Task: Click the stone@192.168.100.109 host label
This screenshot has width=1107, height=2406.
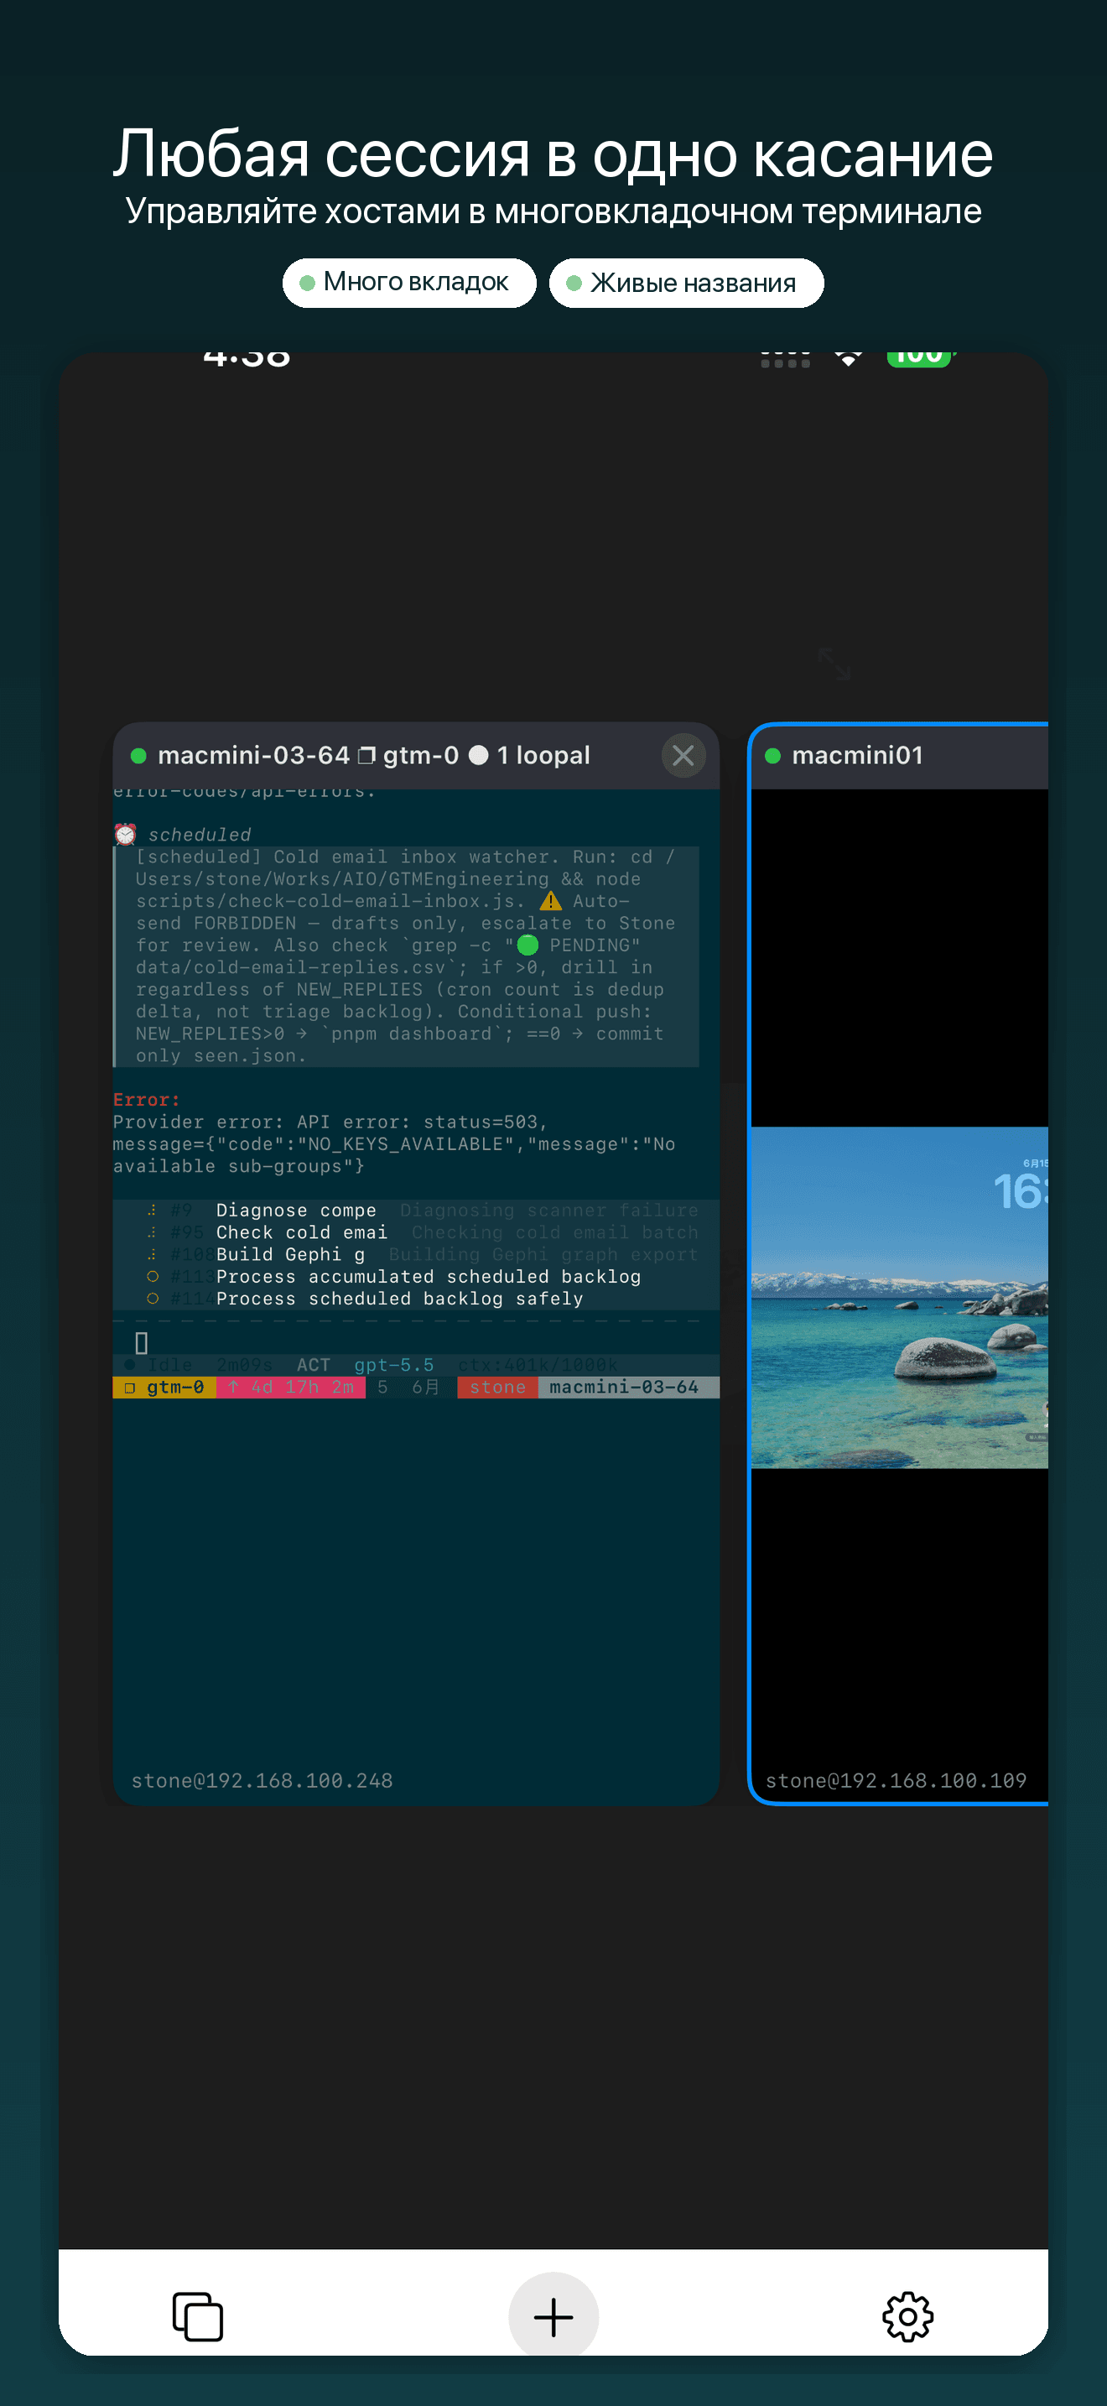Action: point(896,1780)
